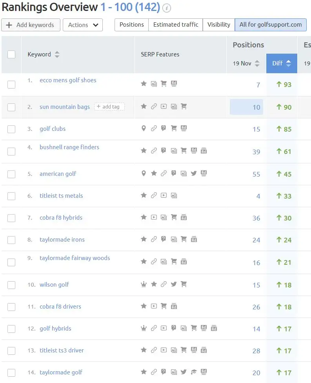Screen dimensions: 311x383
Task: Click the video icon in titleist ts metals row
Action: (164, 195)
